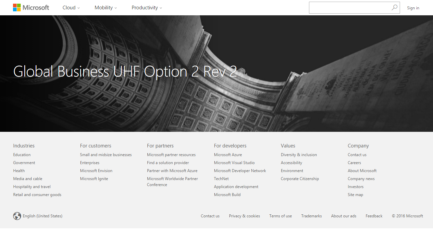The image size is (433, 230).
Task: Click the Microsoft logo in the header
Action: (x=31, y=8)
